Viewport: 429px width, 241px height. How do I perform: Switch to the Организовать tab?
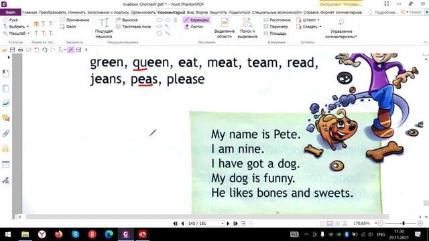(x=143, y=12)
